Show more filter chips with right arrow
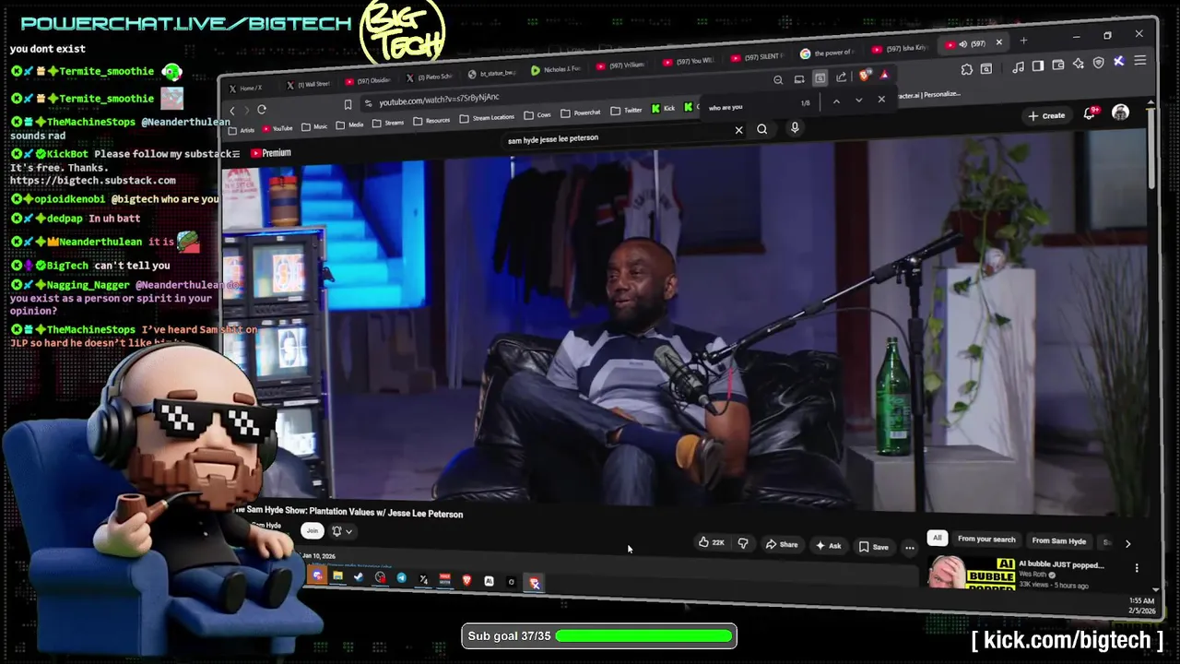Viewport: 1180px width, 664px height. tap(1127, 544)
